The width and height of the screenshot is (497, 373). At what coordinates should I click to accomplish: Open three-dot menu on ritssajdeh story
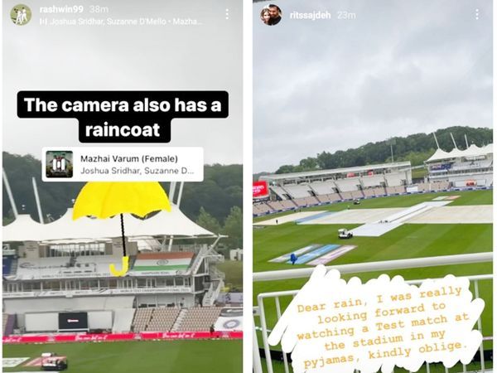pyautogui.click(x=477, y=14)
